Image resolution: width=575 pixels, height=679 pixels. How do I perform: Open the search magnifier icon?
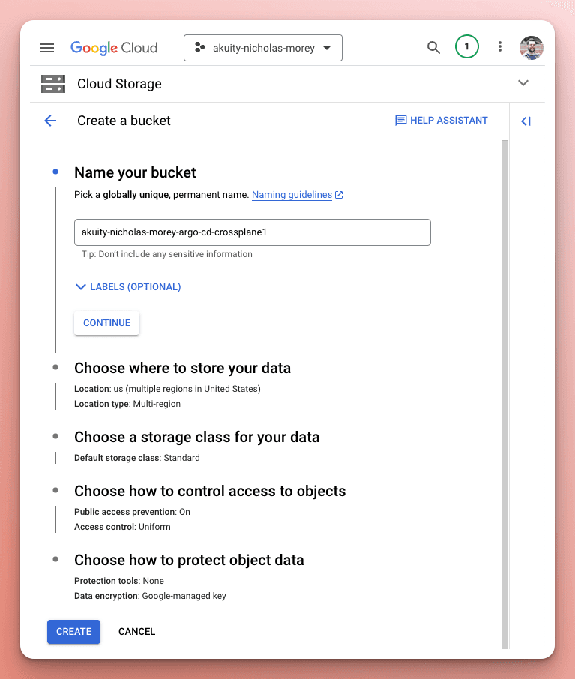[x=433, y=48]
